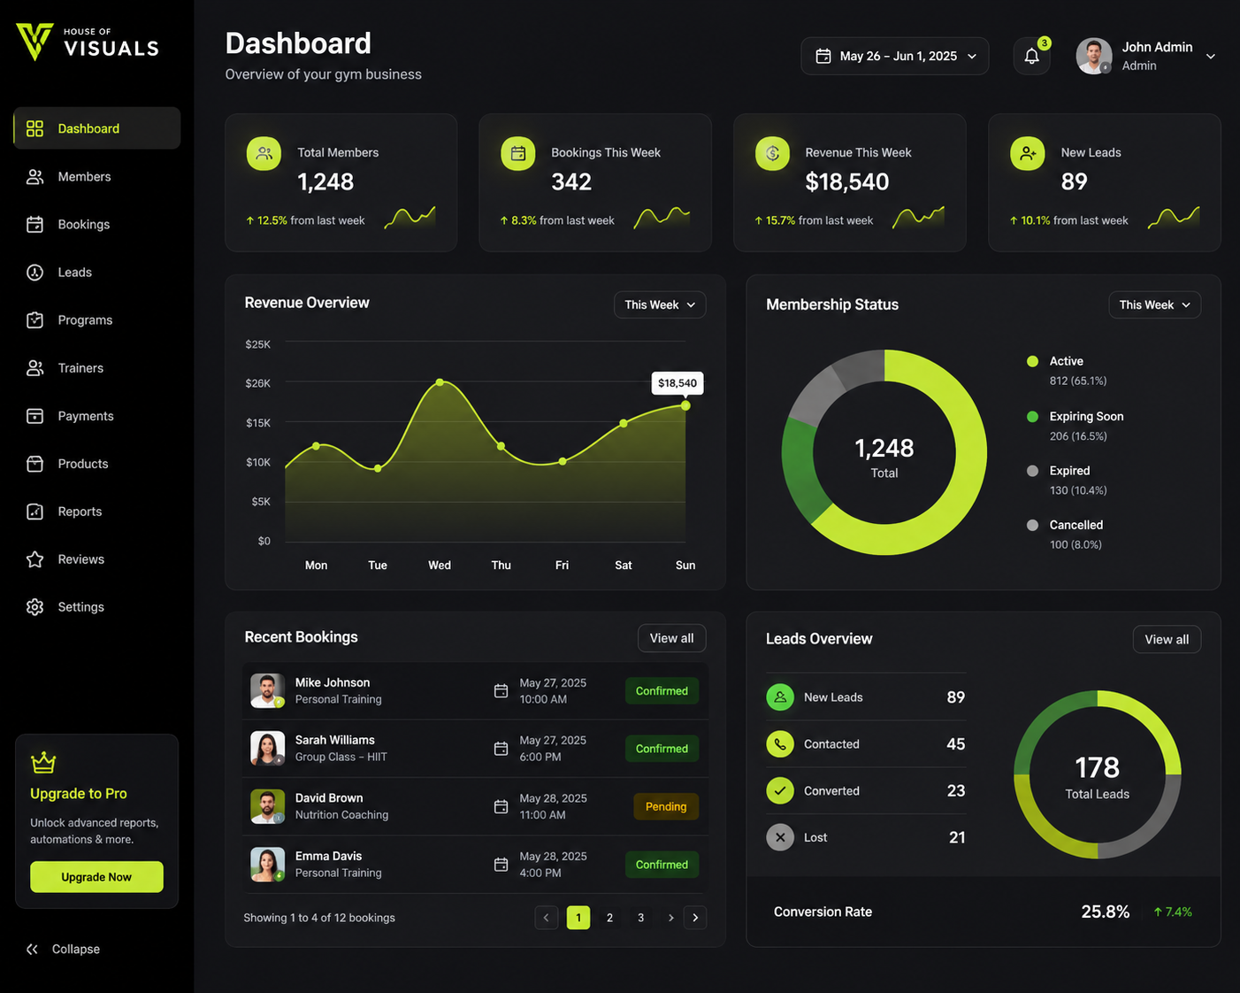Open David Brown's avatar
The height and width of the screenshot is (993, 1240).
tap(268, 807)
